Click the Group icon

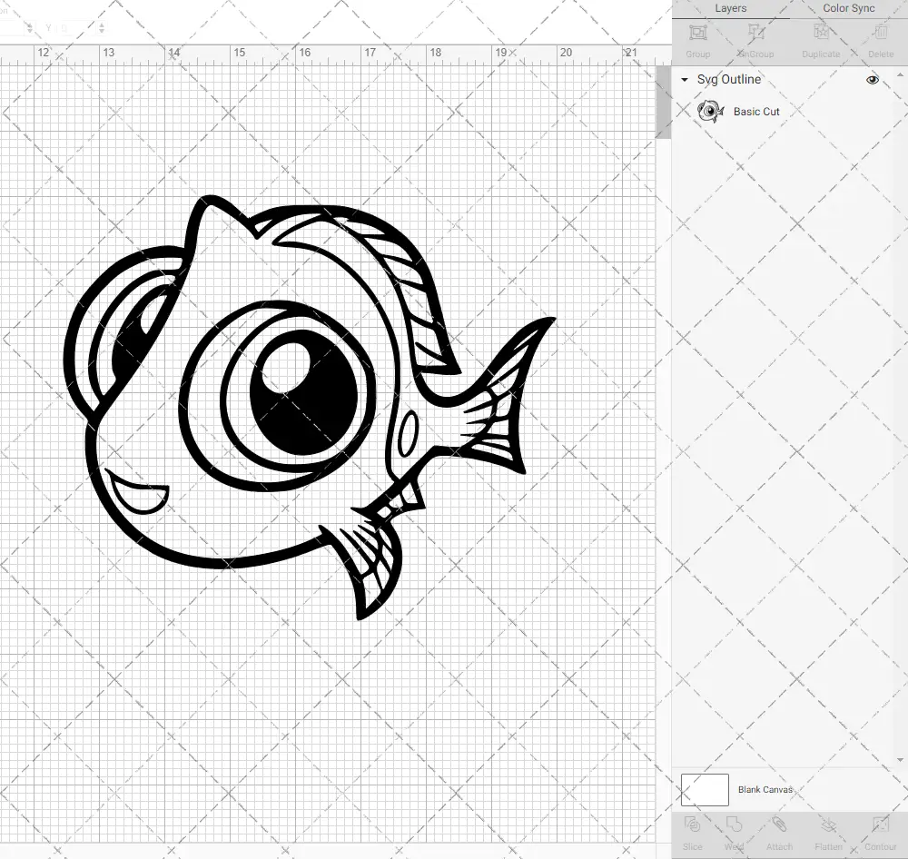(697, 41)
